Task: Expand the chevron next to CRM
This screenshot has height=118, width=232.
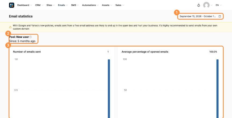Action: point(42,5)
